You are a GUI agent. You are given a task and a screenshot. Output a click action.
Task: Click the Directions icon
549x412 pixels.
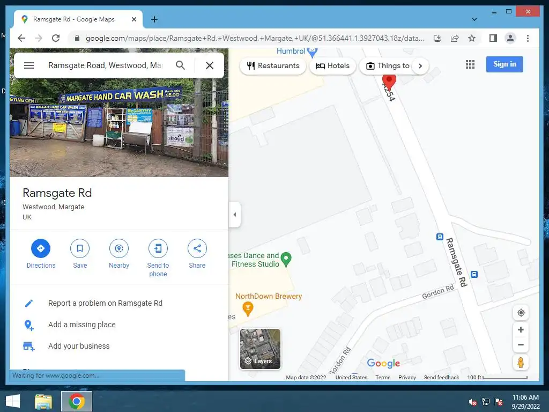tap(41, 248)
